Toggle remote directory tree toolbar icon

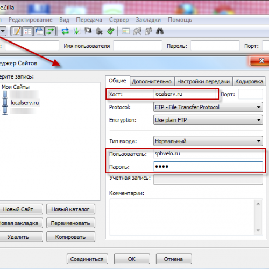[x=39, y=31]
